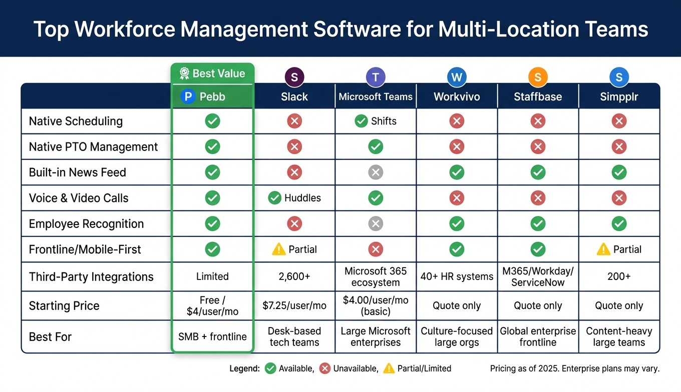The image size is (681, 392).
Task: Click the Top Workforce Management Software title
Action: tap(340, 29)
